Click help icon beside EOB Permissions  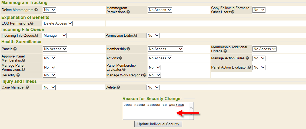click(32, 23)
